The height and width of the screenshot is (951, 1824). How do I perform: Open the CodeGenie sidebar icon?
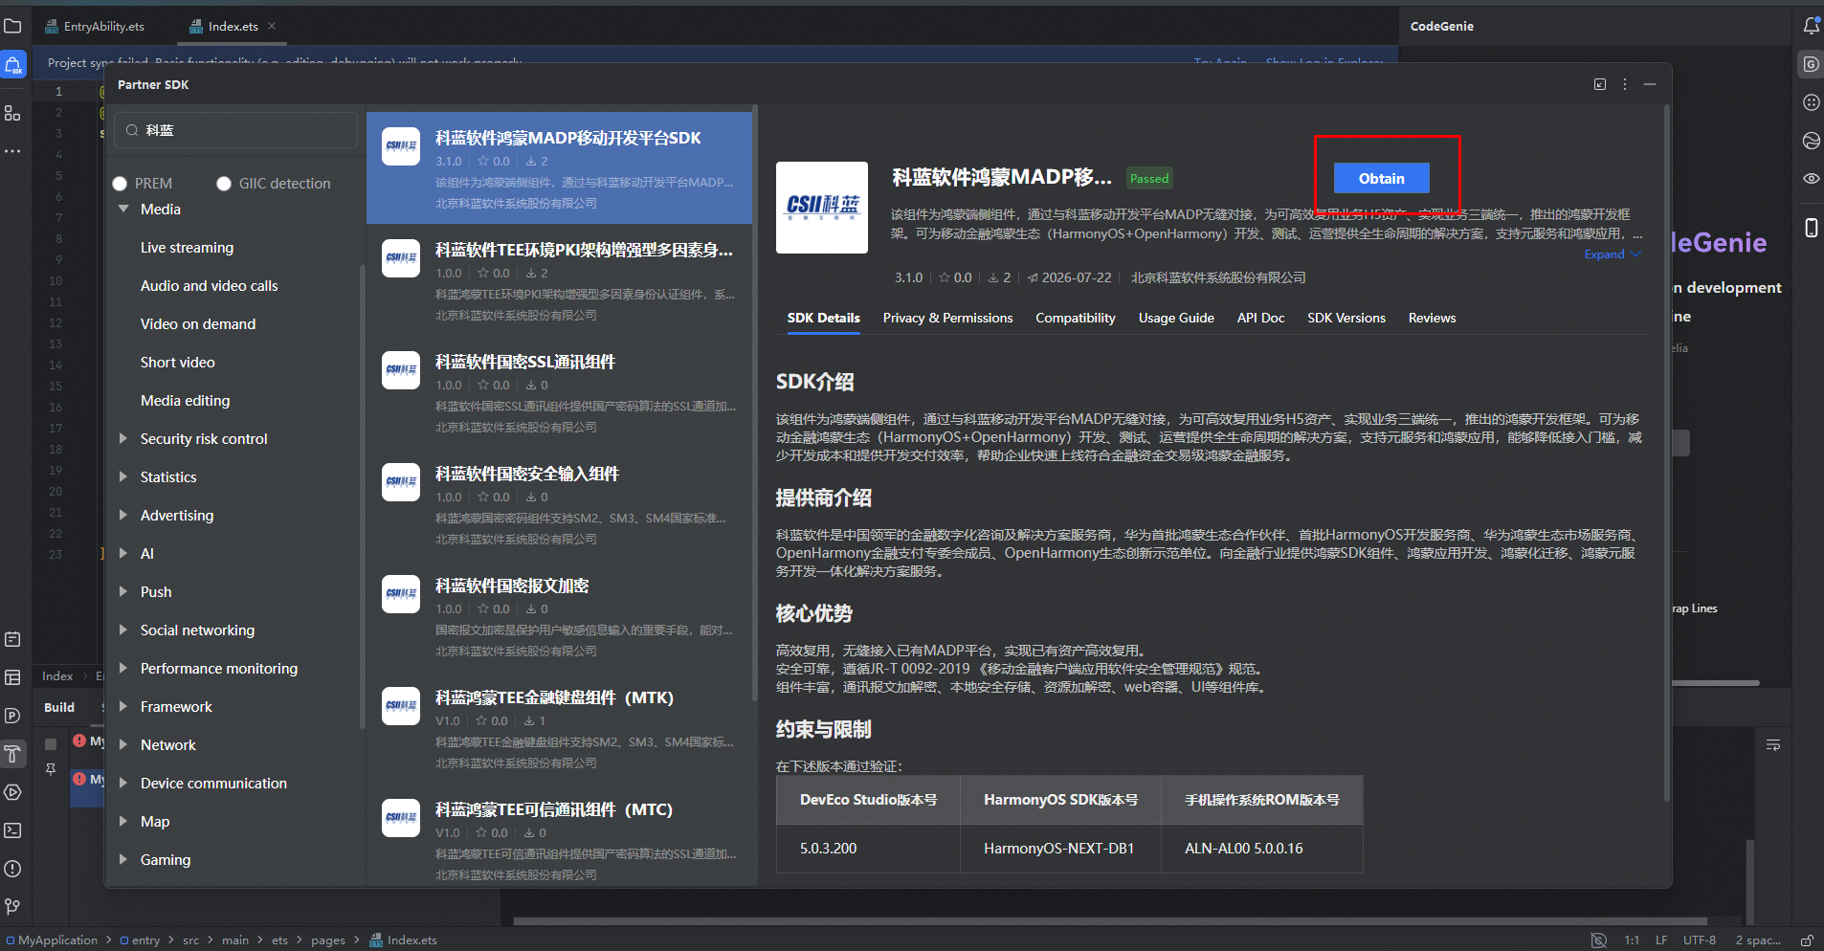[1811, 64]
